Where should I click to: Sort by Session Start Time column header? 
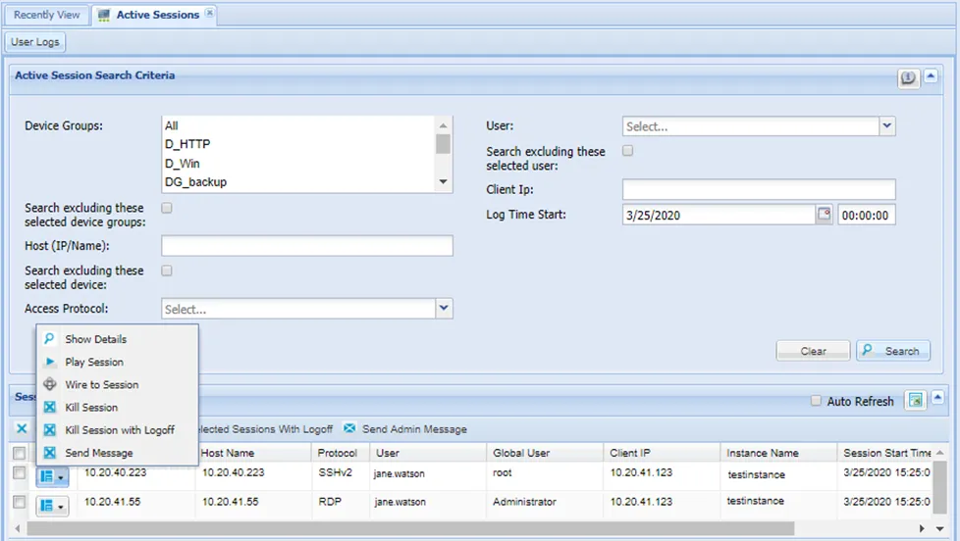pyautogui.click(x=886, y=453)
